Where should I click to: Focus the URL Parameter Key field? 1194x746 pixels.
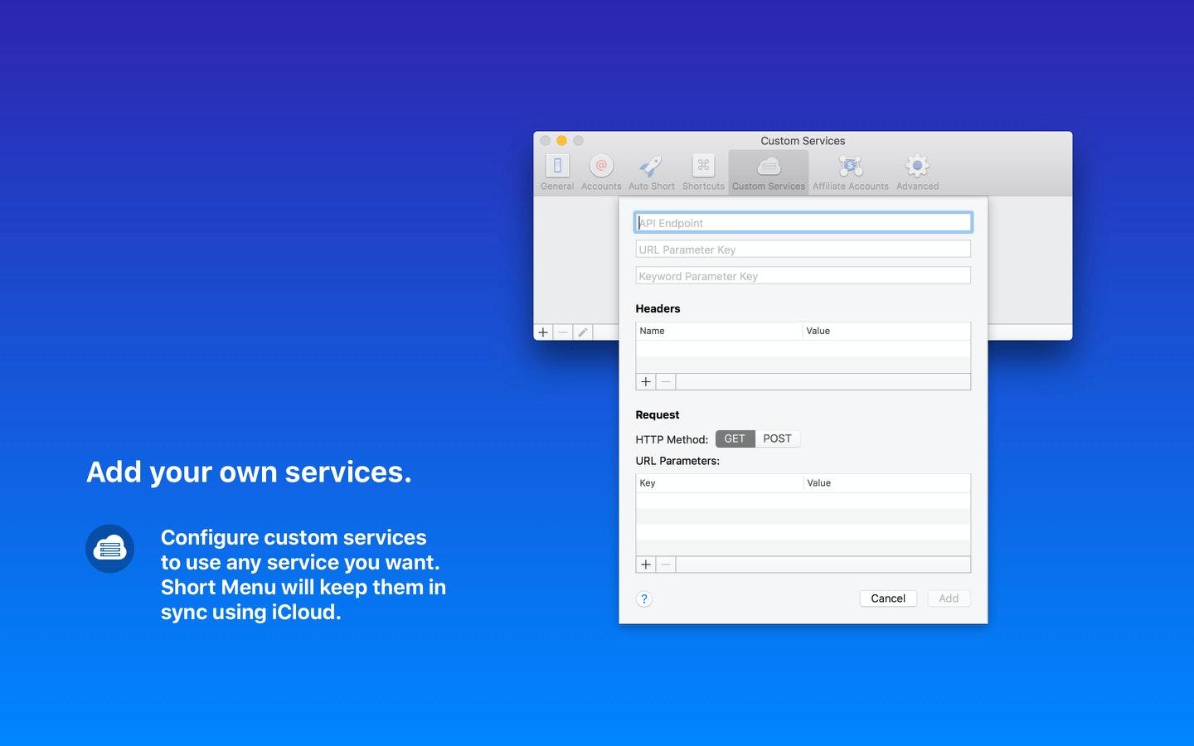click(x=803, y=249)
